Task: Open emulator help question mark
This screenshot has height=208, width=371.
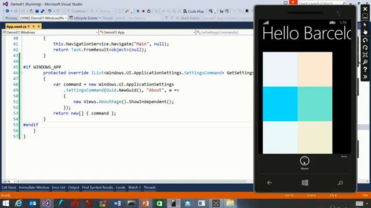Action: tap(365, 69)
